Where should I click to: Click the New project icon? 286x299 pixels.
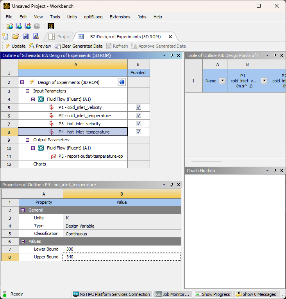click(5, 36)
